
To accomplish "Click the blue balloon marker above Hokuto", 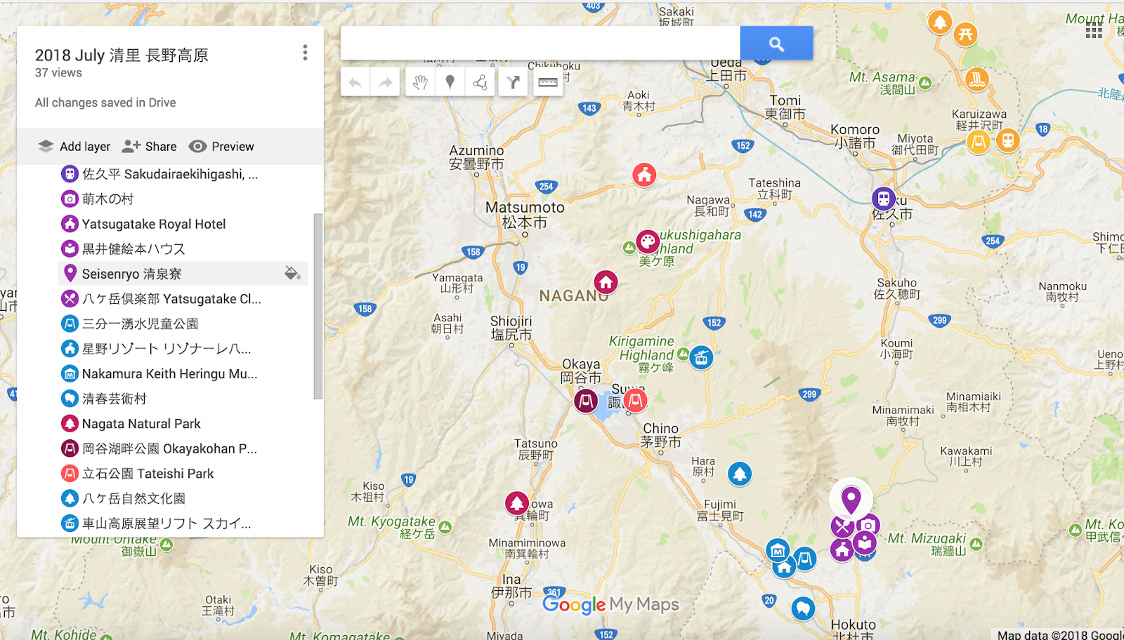I will tap(802, 608).
